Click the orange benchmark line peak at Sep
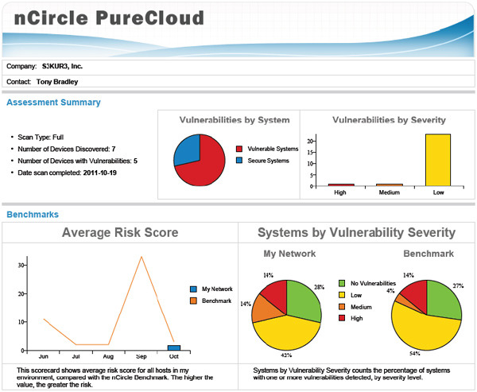The height and width of the screenshot is (392, 477). click(142, 257)
